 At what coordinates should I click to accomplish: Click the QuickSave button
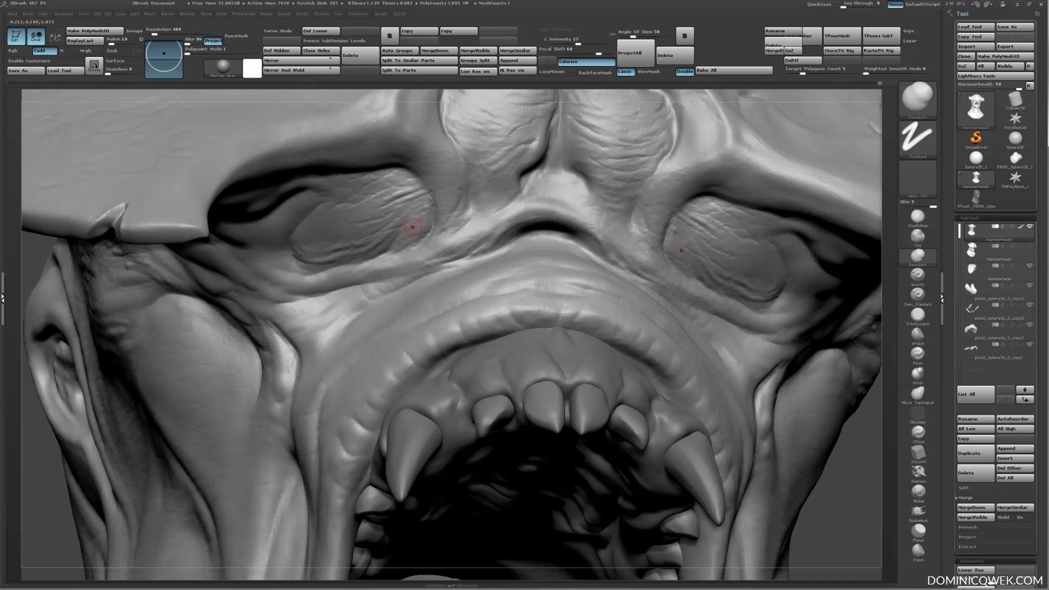tap(819, 4)
